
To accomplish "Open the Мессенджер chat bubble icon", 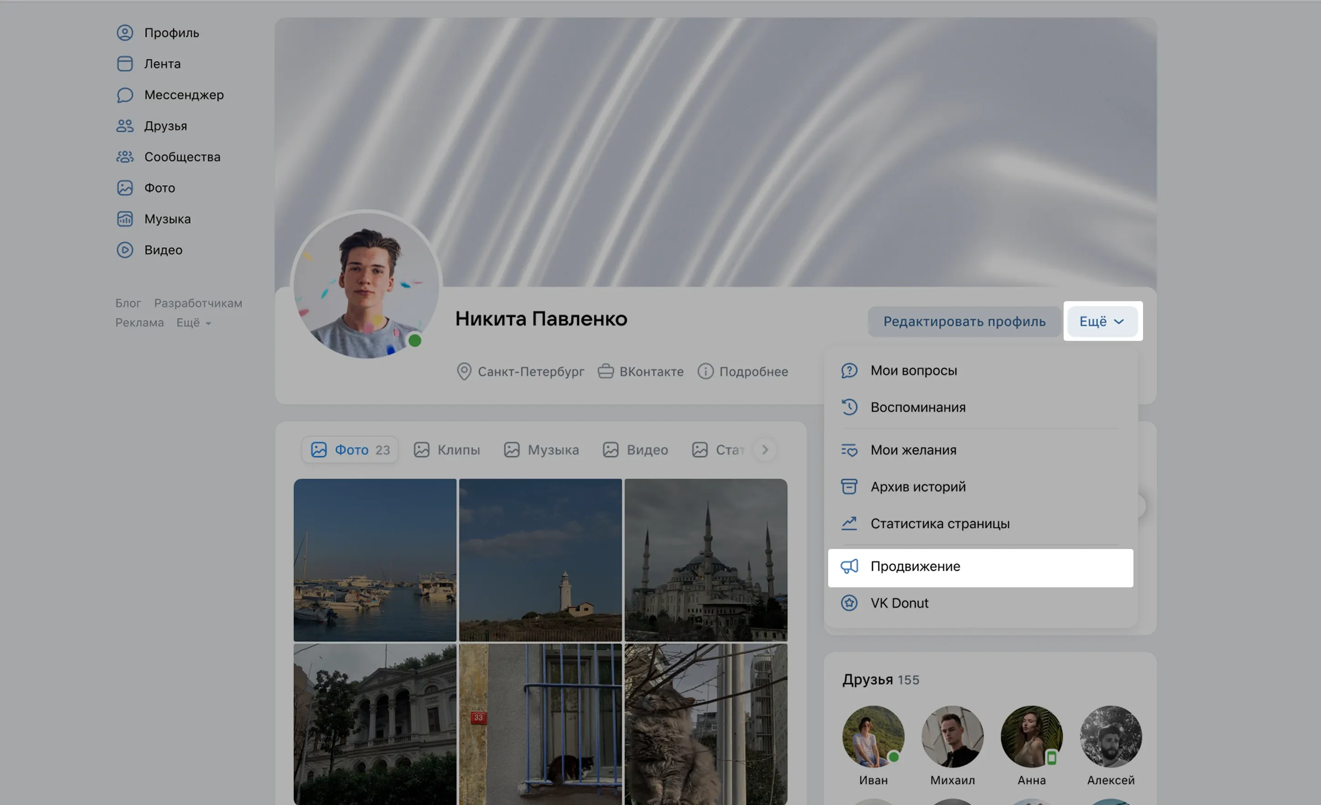I will [125, 95].
